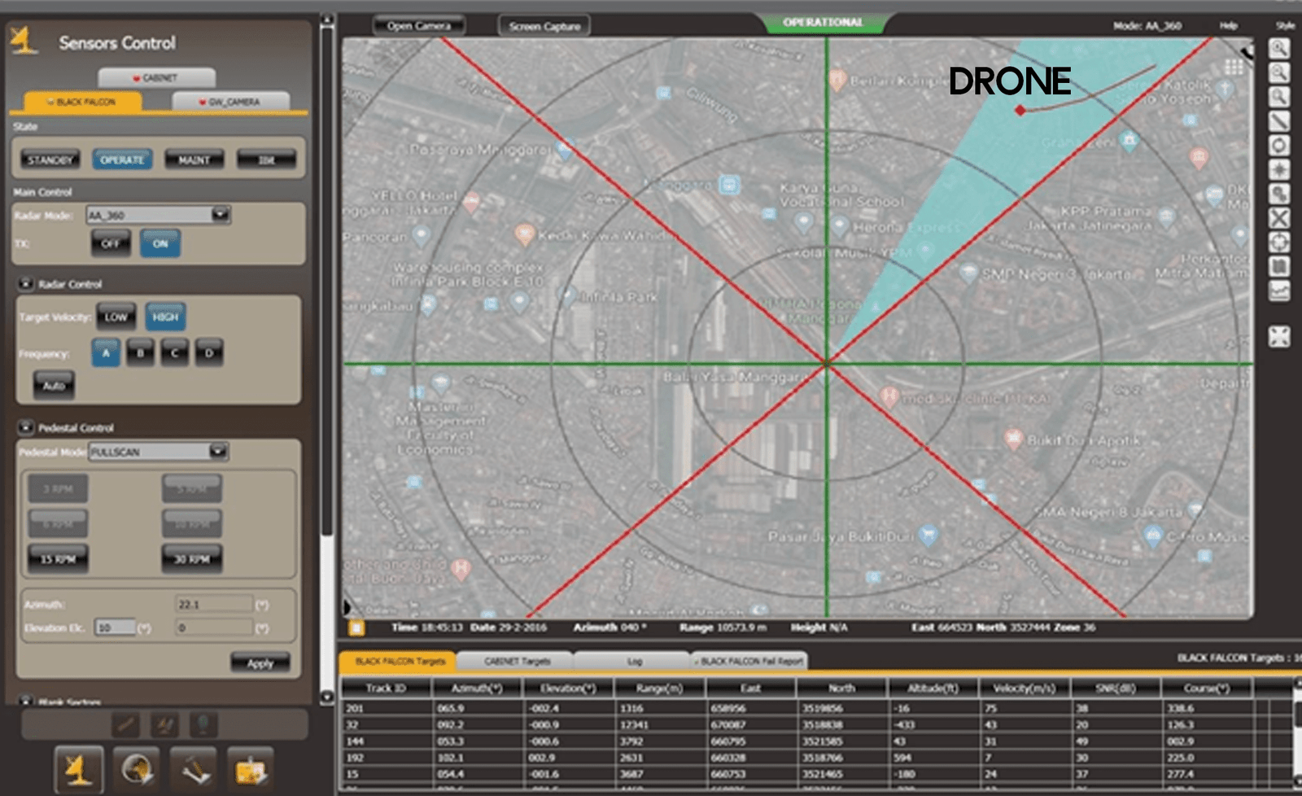Collapse the Radar Control section
1302x796 pixels.
(26, 284)
